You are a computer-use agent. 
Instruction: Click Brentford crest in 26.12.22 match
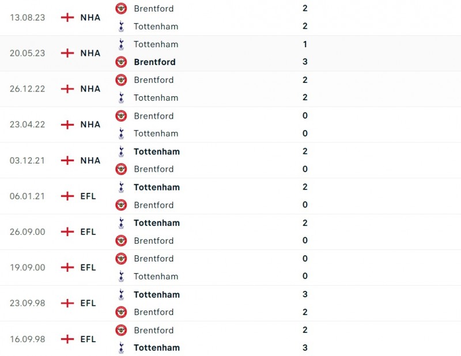tap(121, 79)
